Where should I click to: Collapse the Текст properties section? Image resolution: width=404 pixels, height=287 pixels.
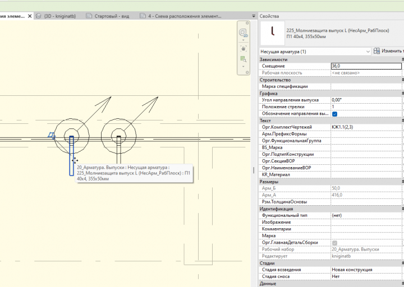tap(402, 121)
